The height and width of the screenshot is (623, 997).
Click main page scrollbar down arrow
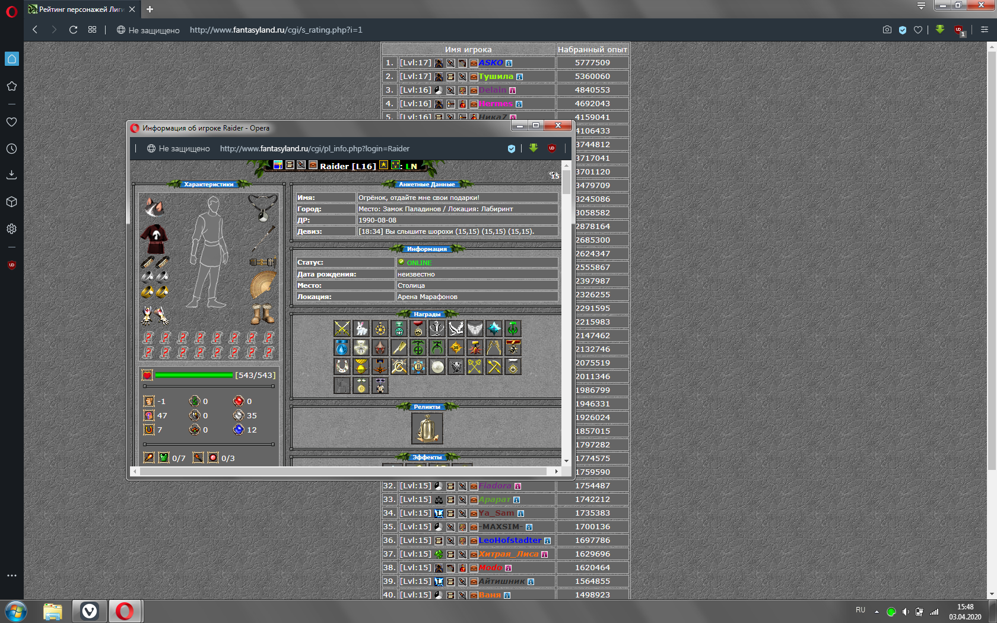[x=992, y=595]
